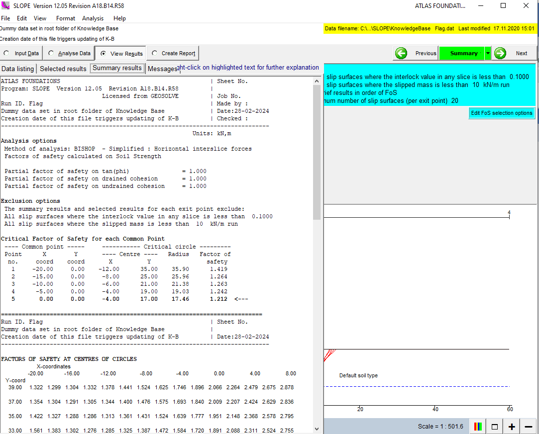Click the results scrollbar up arrow
The image size is (539, 434).
pyautogui.click(x=317, y=81)
